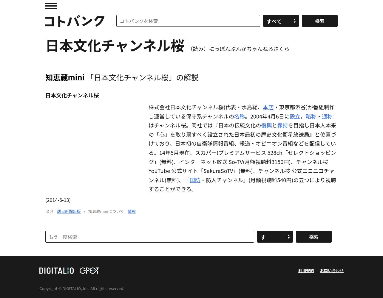Click the reading にっぽんぶんかちゃんねるさくら
The height and width of the screenshot is (298, 383).
coord(249,49)
